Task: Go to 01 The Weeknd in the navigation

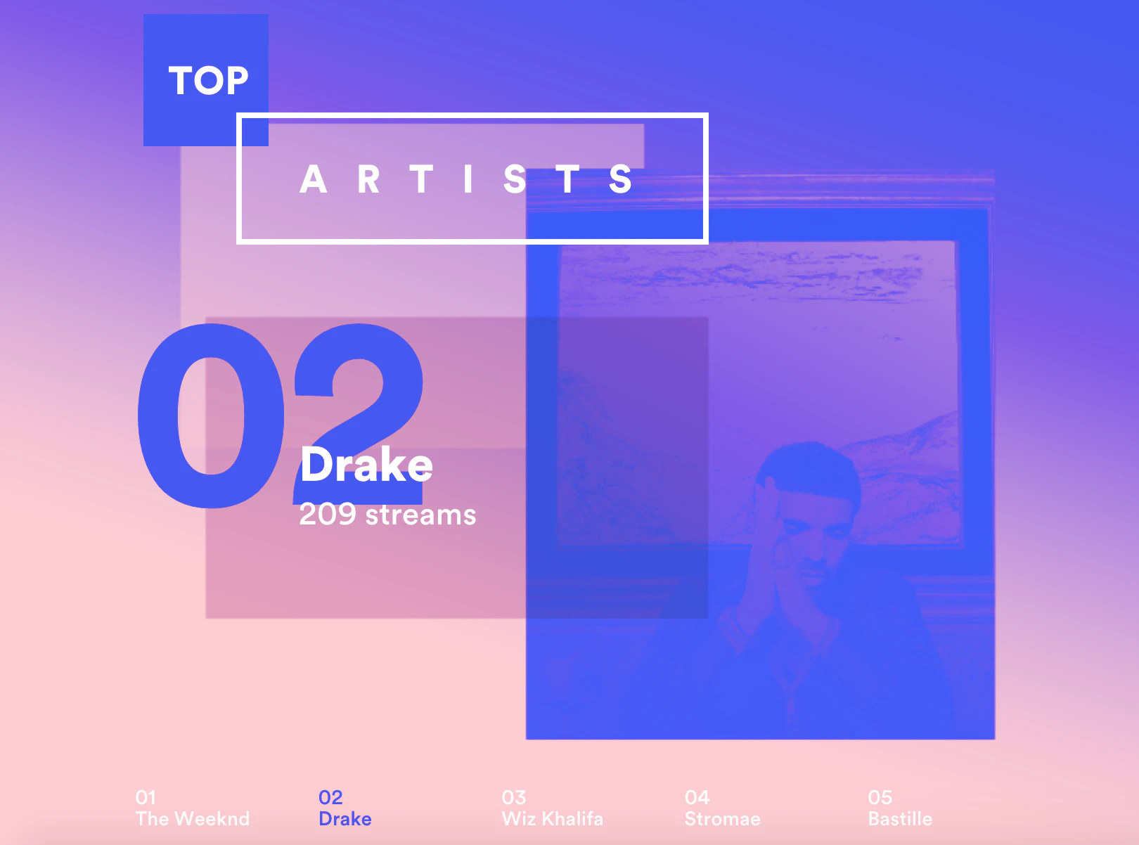Action: tap(192, 807)
